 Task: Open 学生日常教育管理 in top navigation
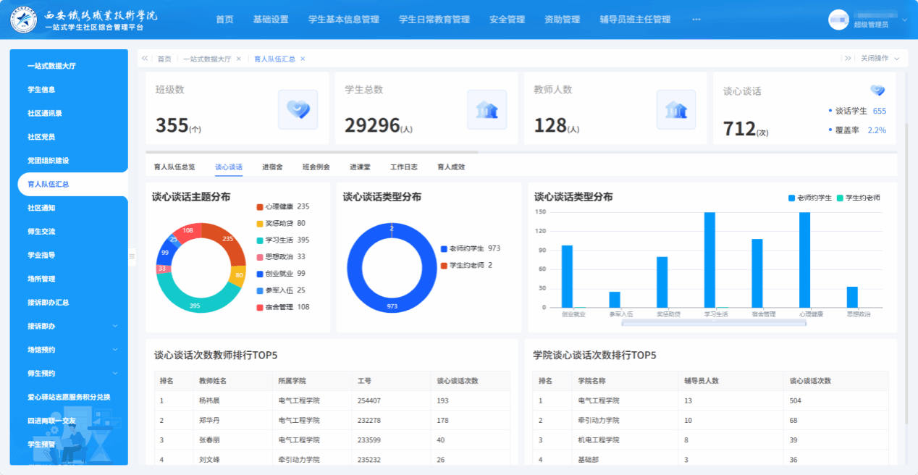(434, 20)
